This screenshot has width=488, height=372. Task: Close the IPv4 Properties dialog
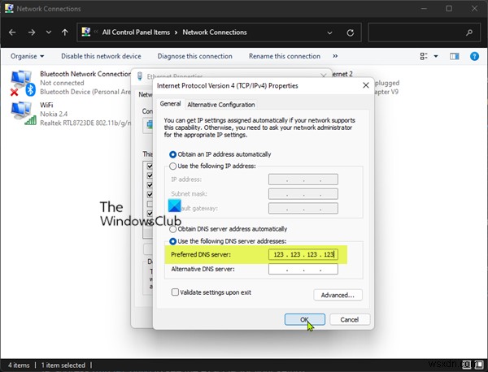click(366, 85)
